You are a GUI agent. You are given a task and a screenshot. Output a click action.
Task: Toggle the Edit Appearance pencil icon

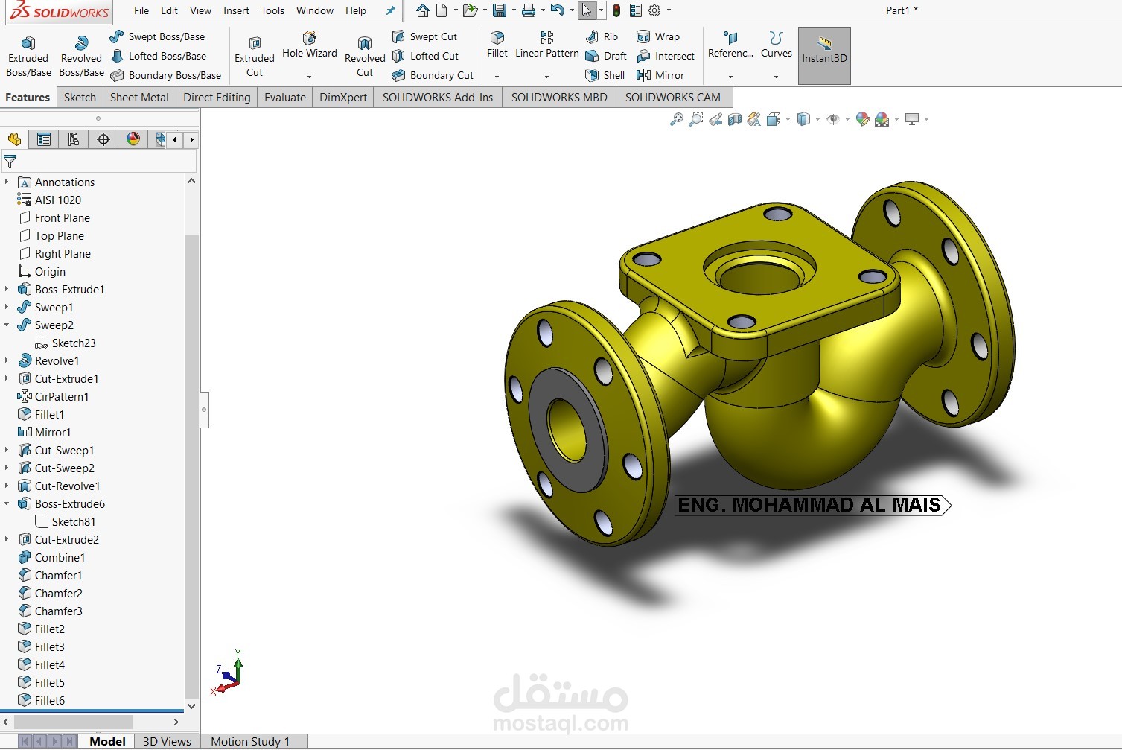click(863, 119)
